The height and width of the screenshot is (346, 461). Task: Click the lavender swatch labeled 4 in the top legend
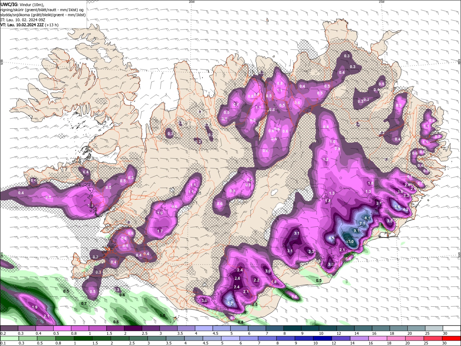click(204, 329)
